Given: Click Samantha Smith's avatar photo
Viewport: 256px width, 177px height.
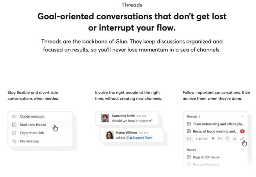Looking at the screenshot, I should point(105,118).
